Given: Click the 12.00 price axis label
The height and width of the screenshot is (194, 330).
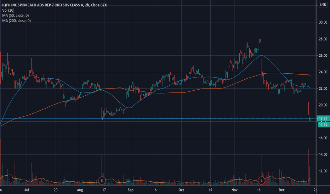Looking at the screenshot, I should 323,171.
